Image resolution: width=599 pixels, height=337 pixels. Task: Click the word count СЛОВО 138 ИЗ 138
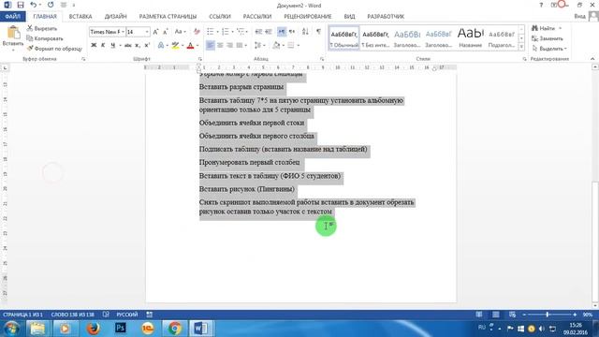click(73, 315)
